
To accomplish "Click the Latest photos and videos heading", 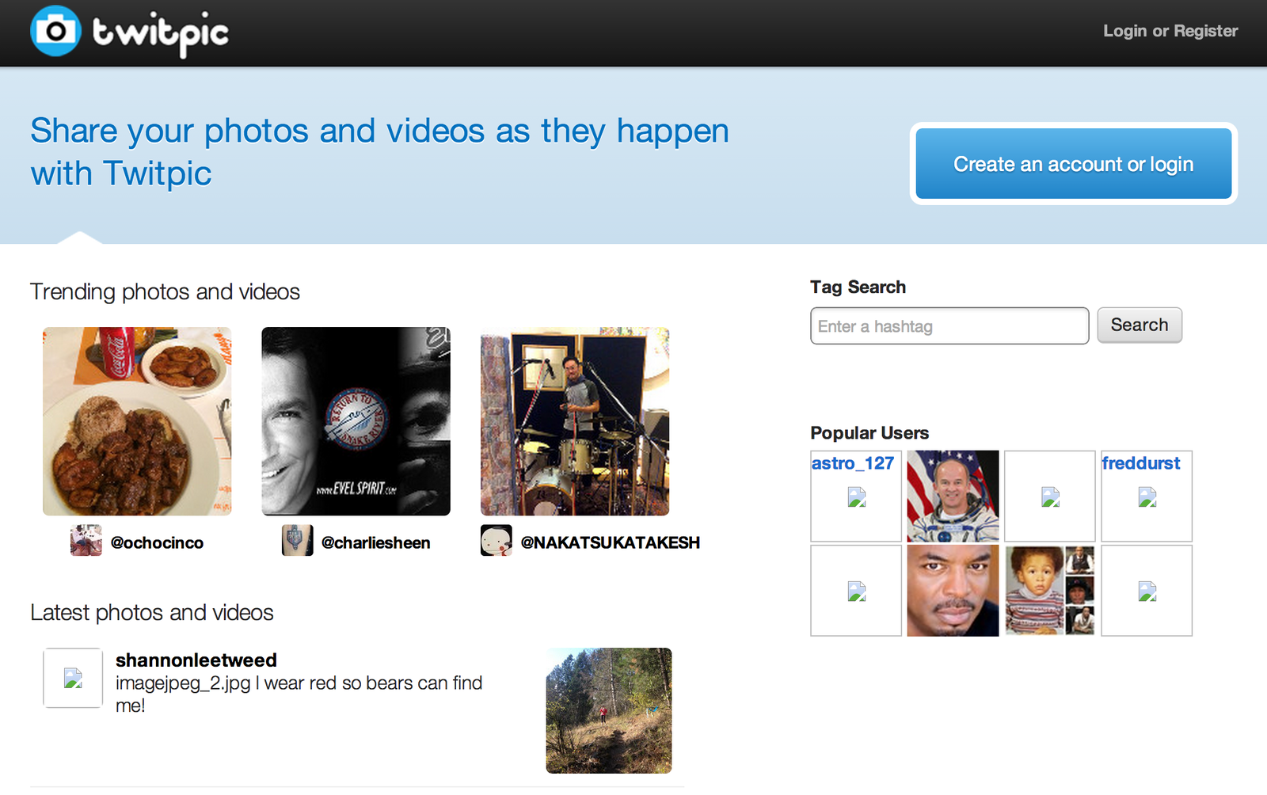I will coord(152,613).
